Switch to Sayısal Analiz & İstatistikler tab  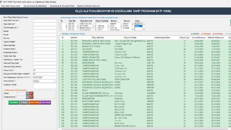point(35,6)
